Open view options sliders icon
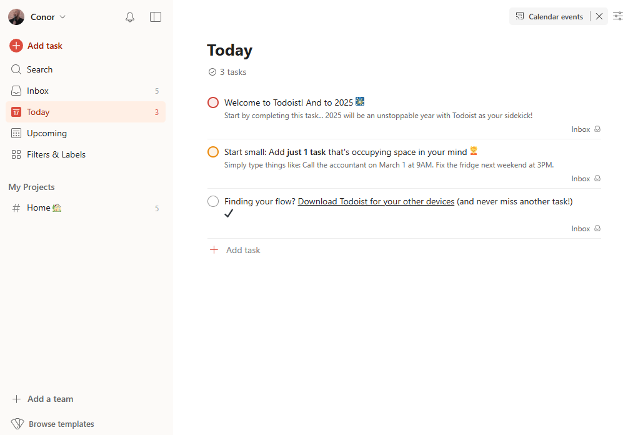 617,16
